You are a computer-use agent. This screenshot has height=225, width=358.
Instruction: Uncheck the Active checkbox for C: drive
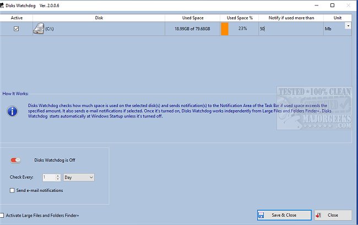point(16,29)
